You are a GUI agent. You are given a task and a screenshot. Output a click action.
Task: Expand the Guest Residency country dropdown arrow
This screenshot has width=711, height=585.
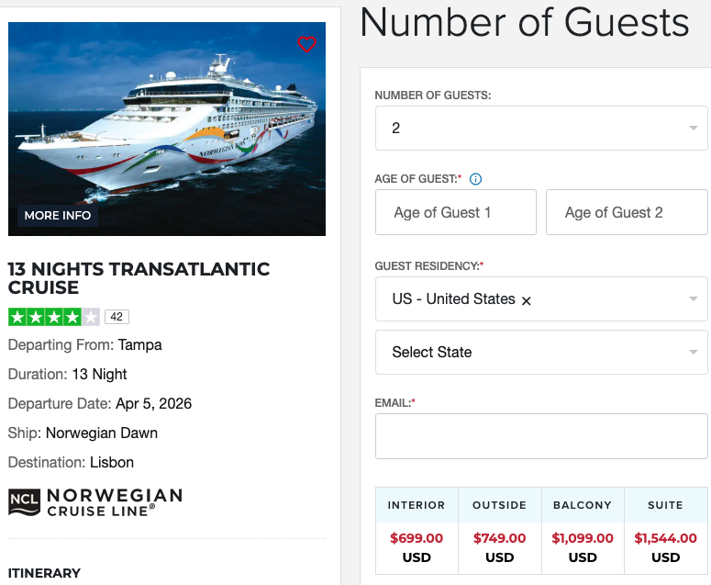click(x=693, y=299)
